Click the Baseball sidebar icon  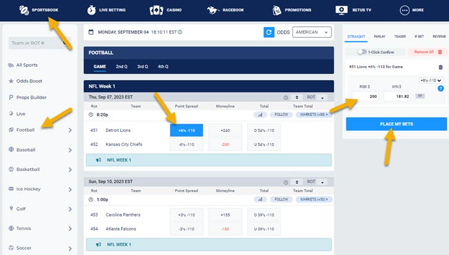[x=11, y=149]
